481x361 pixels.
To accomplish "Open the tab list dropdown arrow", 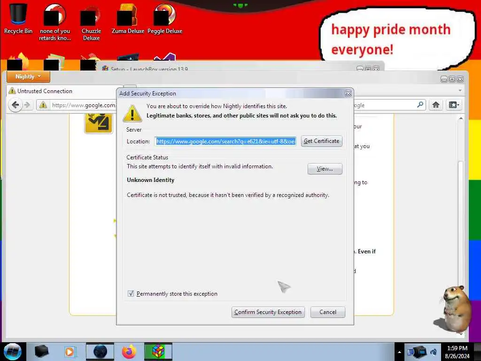I will (460, 91).
